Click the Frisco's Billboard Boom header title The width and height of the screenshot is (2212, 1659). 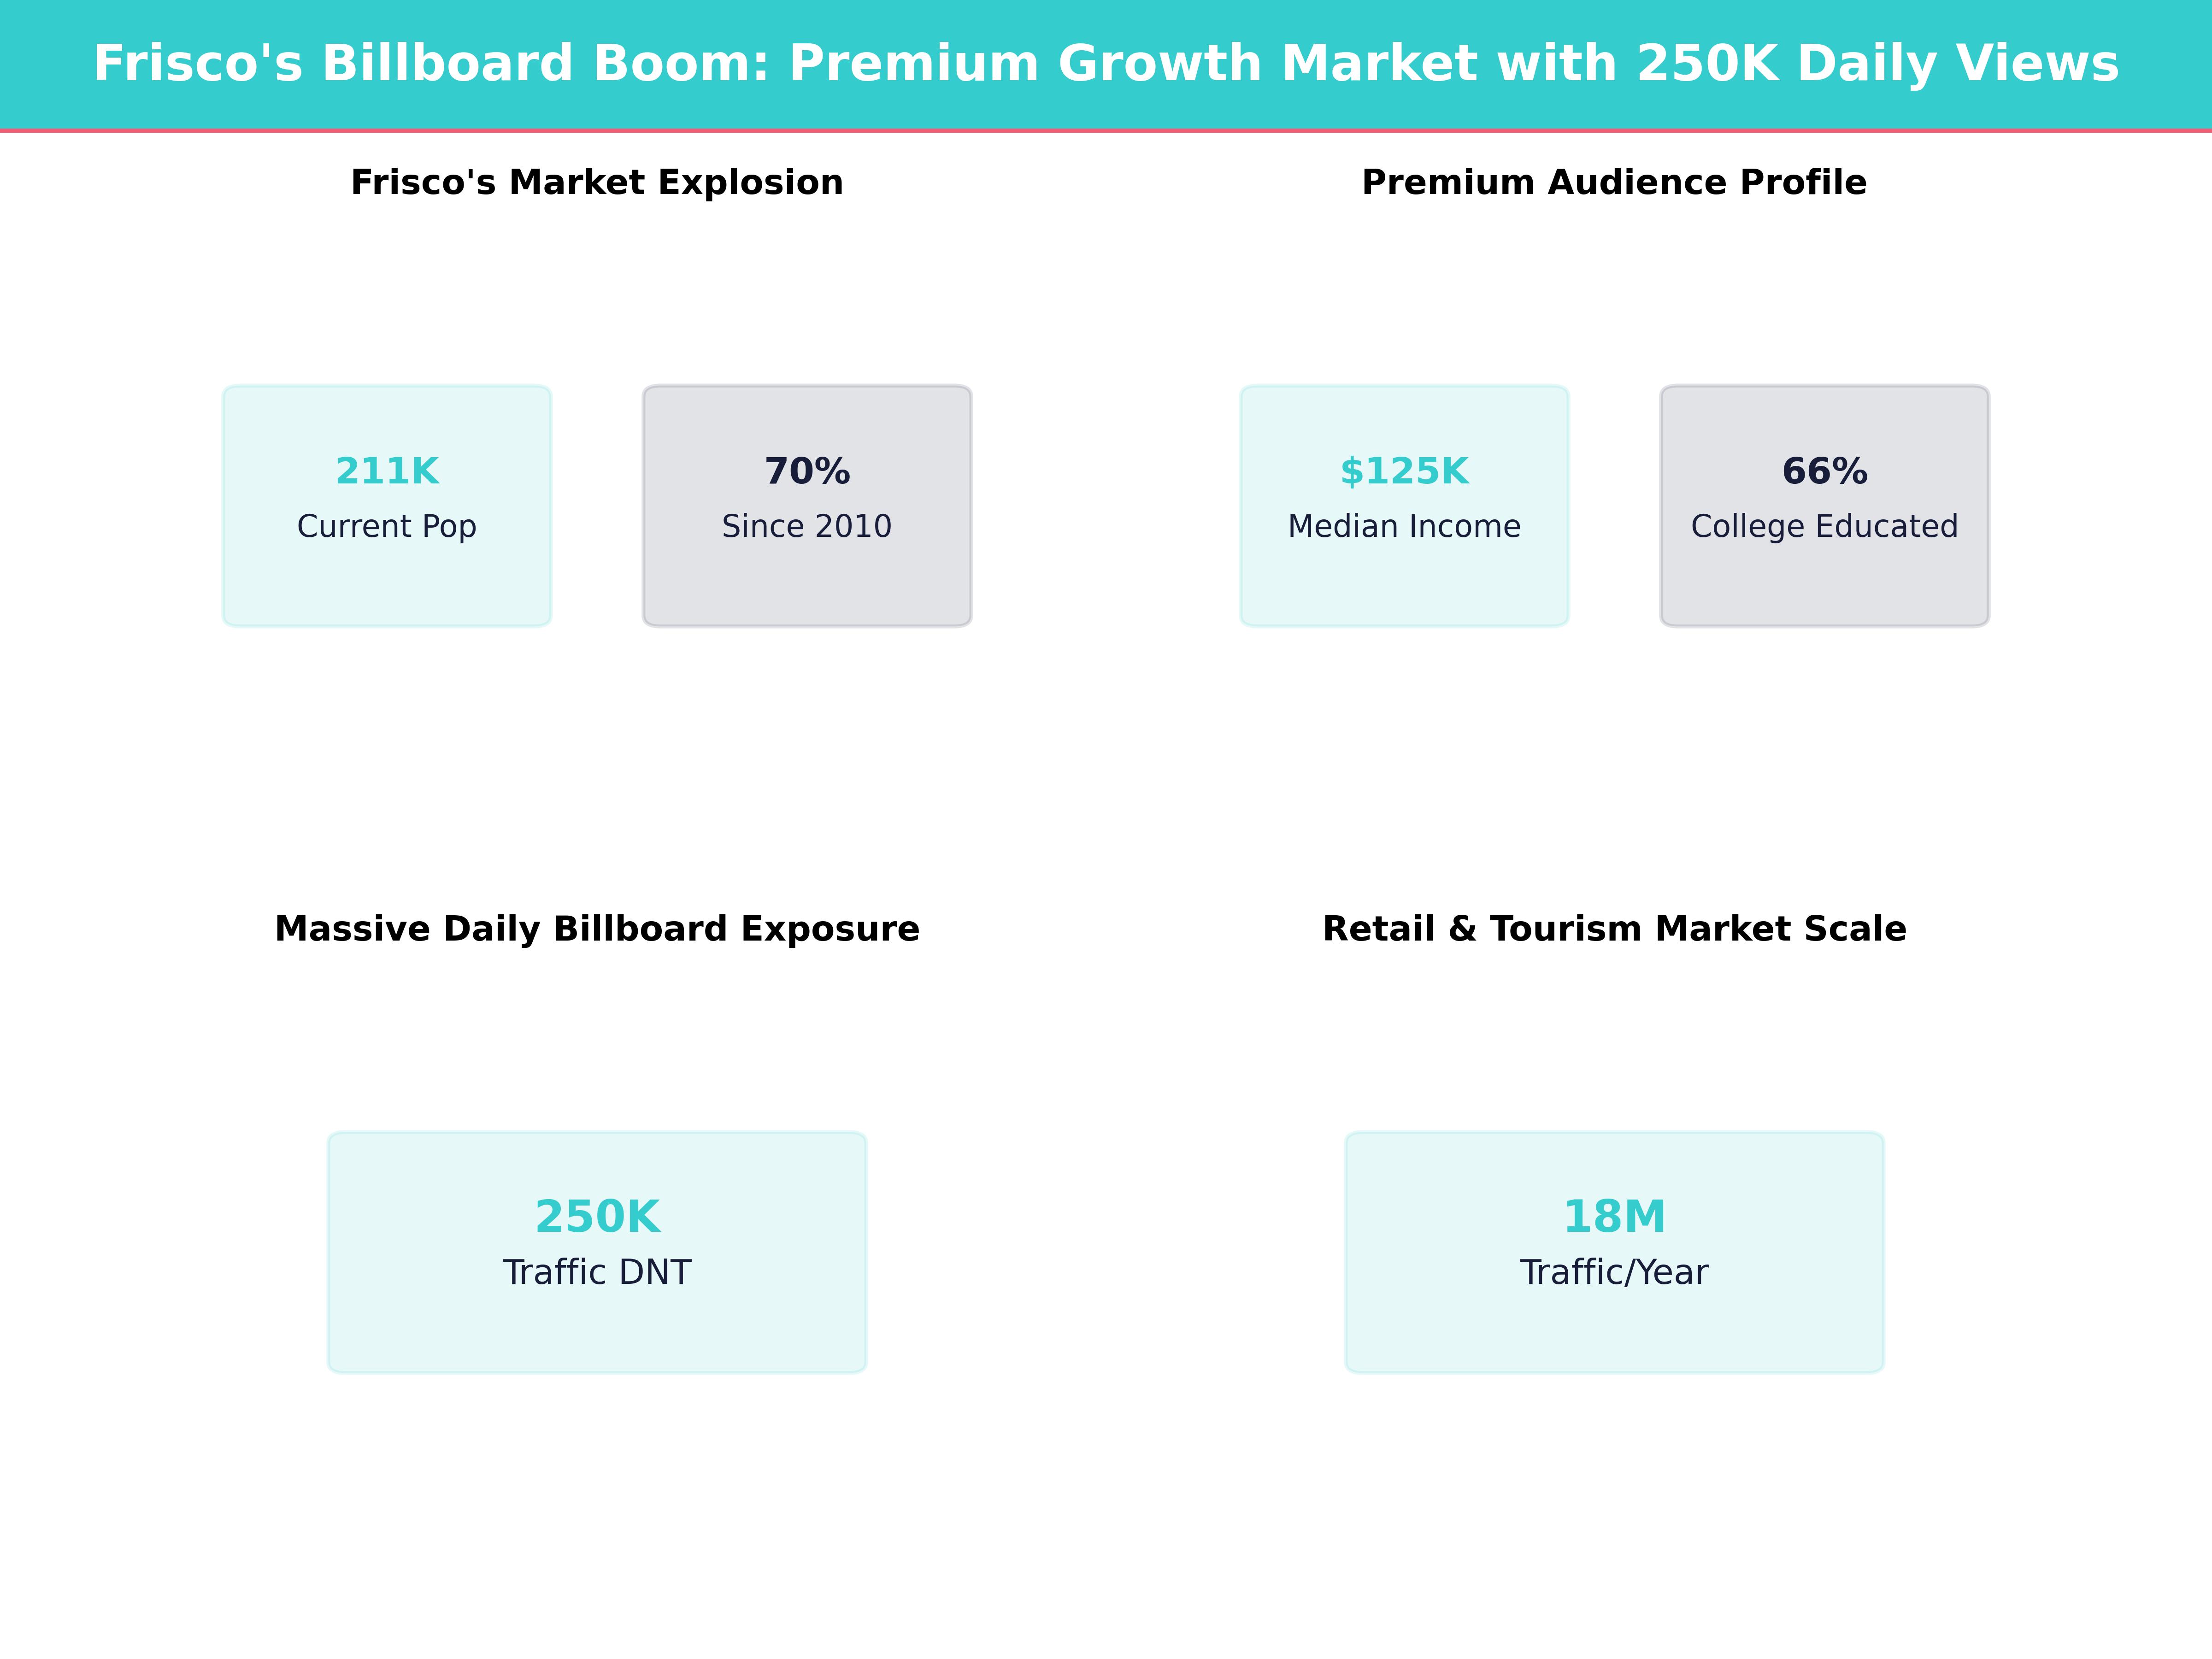[x=1105, y=63]
